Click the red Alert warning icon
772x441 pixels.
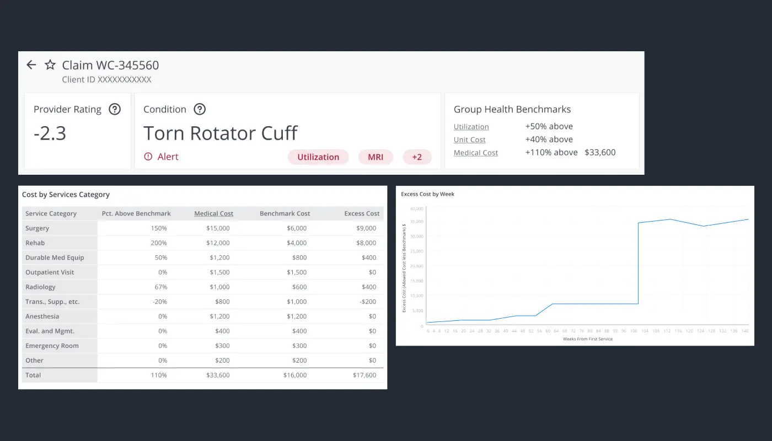point(148,157)
